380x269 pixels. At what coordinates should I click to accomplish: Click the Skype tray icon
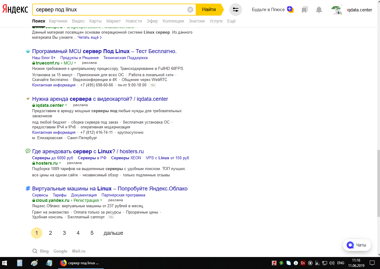[x=289, y=263]
